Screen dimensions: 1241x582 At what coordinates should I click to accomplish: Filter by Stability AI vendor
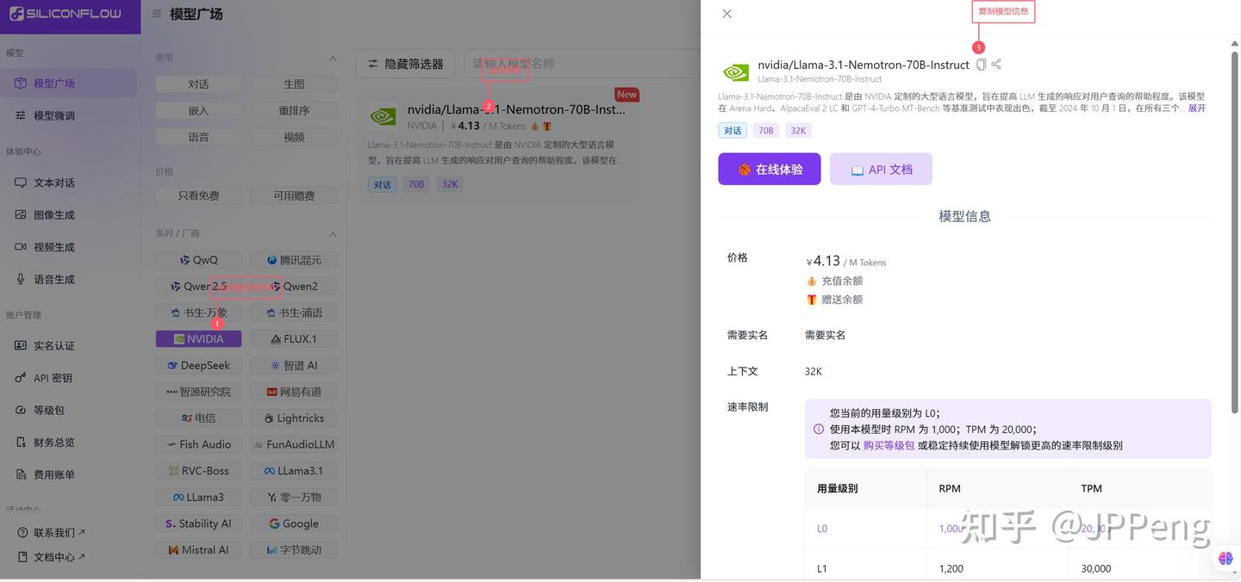point(199,523)
